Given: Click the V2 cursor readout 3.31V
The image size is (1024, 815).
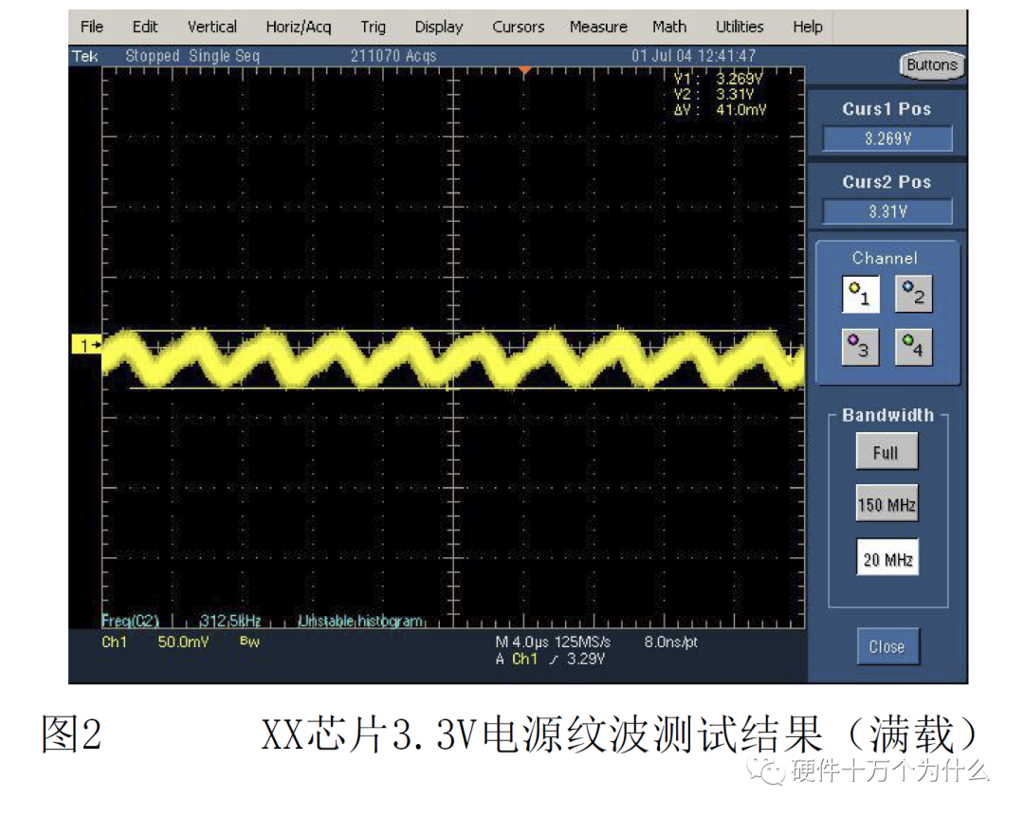Looking at the screenshot, I should coord(714,95).
